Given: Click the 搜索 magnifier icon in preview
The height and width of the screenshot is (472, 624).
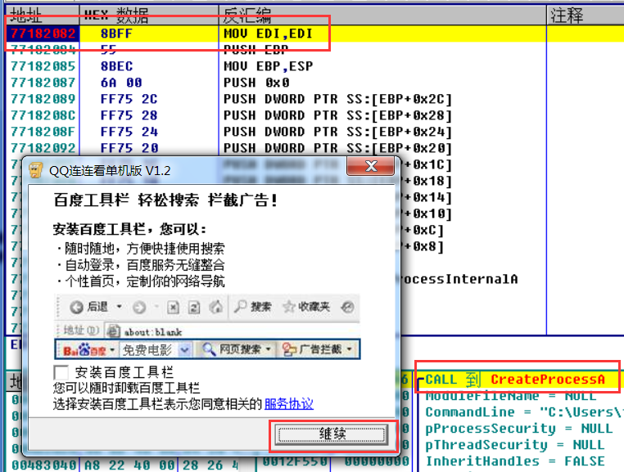Looking at the screenshot, I should (240, 307).
